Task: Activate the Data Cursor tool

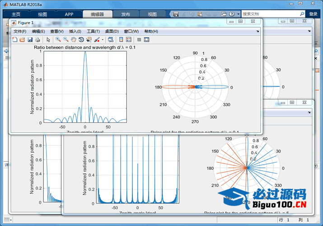Action: (89, 40)
